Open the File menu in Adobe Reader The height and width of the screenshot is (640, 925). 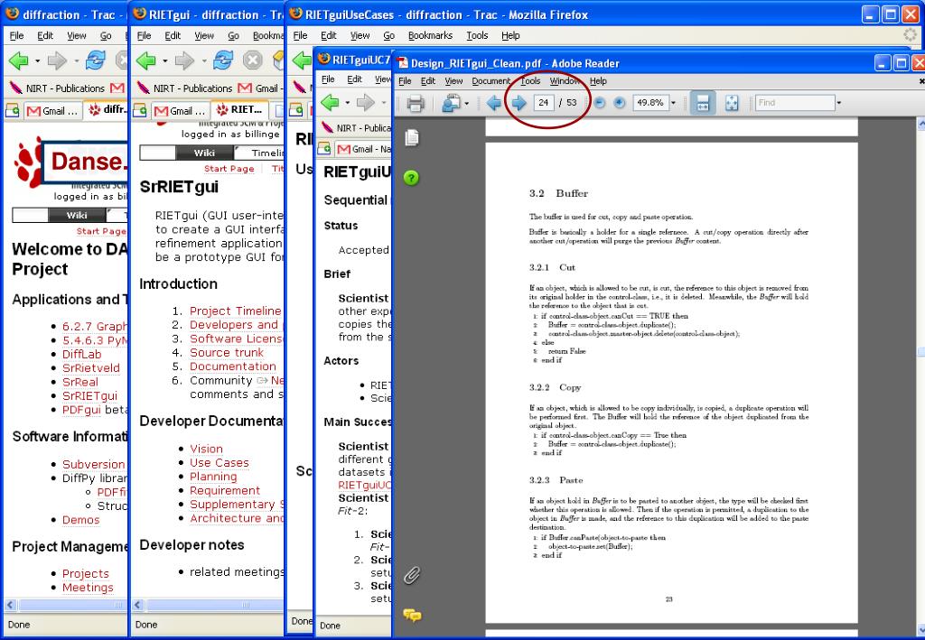pos(405,81)
